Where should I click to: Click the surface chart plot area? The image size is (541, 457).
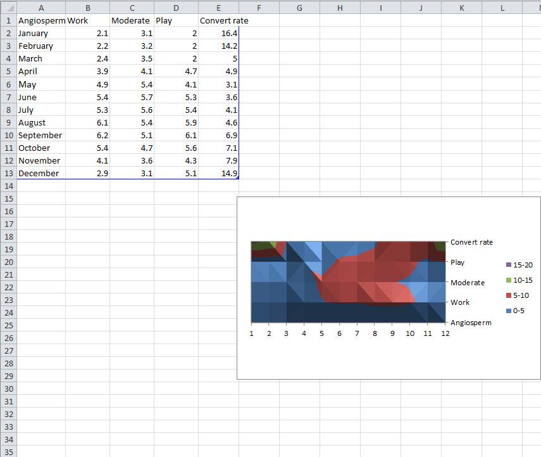[x=349, y=282]
